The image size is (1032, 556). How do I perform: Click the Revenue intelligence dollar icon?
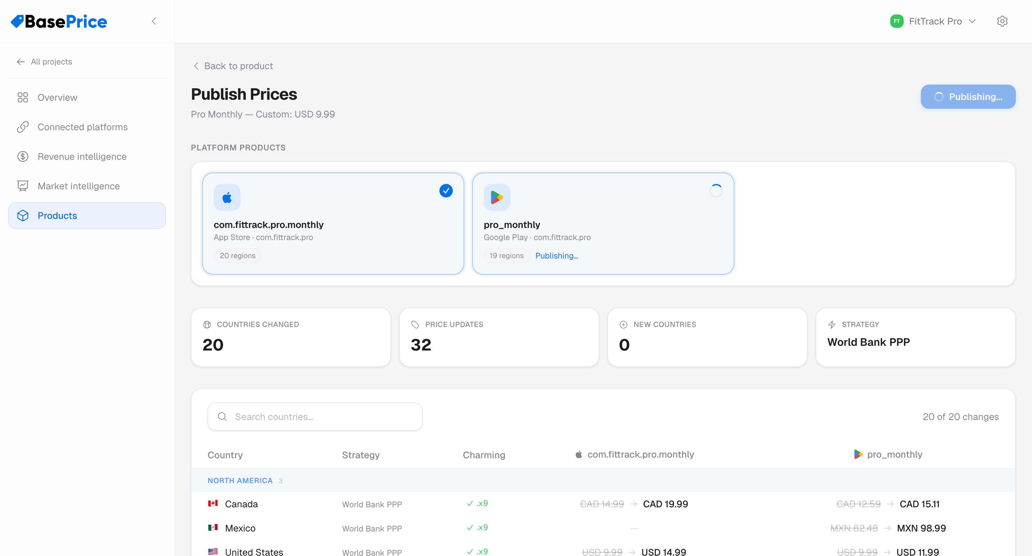(23, 156)
